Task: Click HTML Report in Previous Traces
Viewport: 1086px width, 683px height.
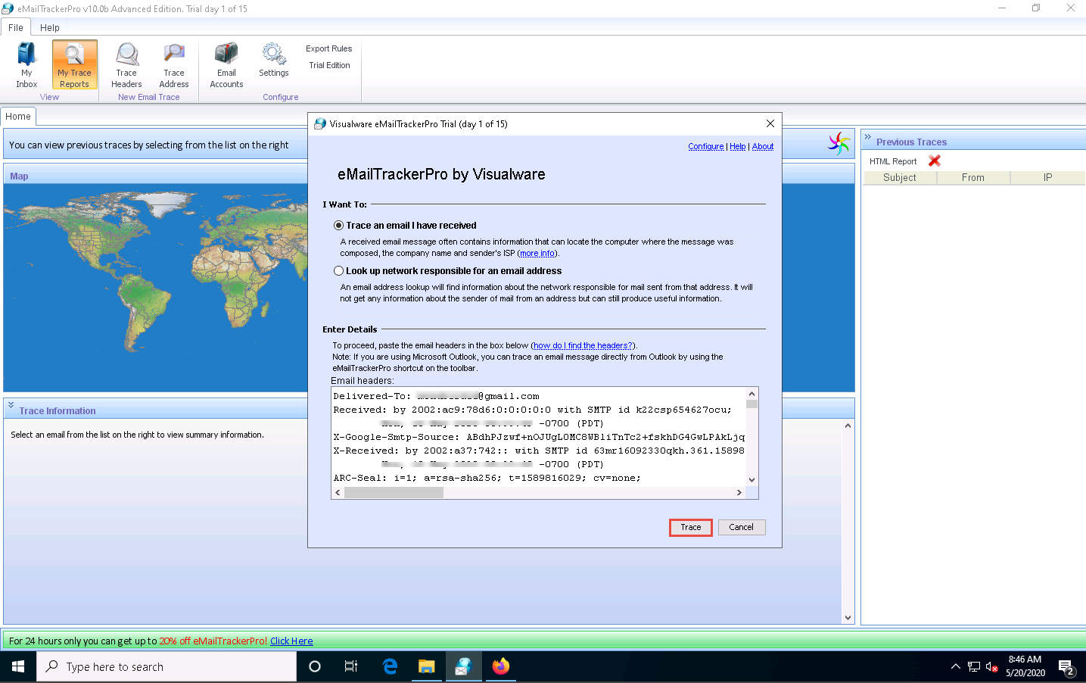Action: pyautogui.click(x=893, y=161)
